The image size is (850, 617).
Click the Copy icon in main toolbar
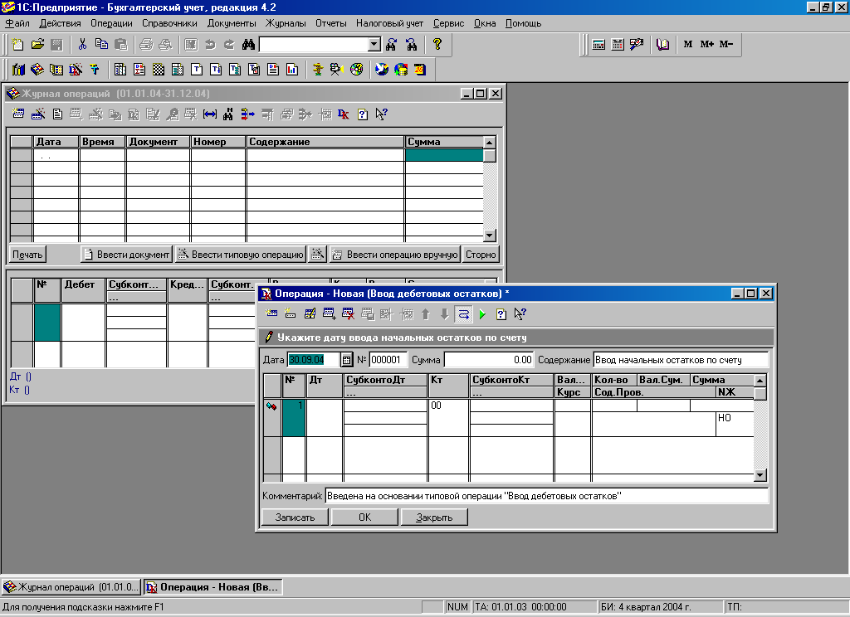pyautogui.click(x=101, y=45)
